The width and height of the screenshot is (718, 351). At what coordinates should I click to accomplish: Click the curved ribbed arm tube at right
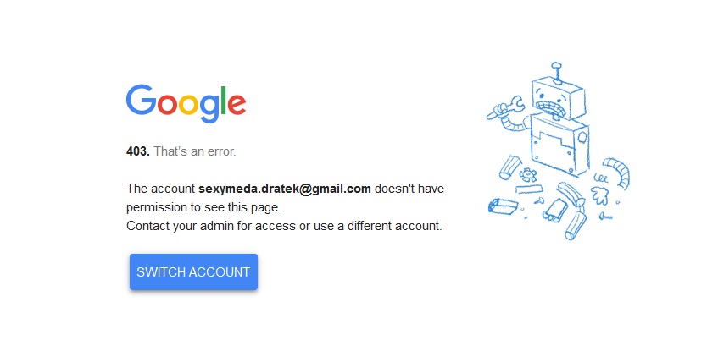(617, 172)
